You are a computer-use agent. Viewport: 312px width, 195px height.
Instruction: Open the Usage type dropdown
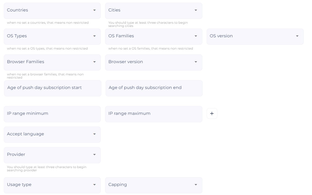click(x=52, y=185)
